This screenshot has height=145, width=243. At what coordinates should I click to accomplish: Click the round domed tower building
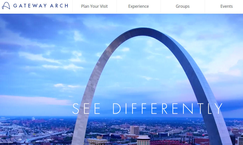[x=143, y=140]
